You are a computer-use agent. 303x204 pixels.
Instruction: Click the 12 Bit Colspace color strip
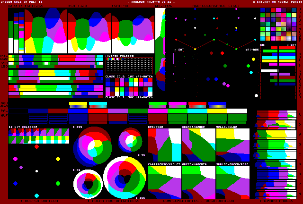tap(39, 136)
